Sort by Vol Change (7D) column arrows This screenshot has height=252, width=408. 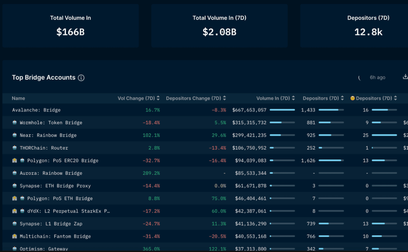click(158, 98)
